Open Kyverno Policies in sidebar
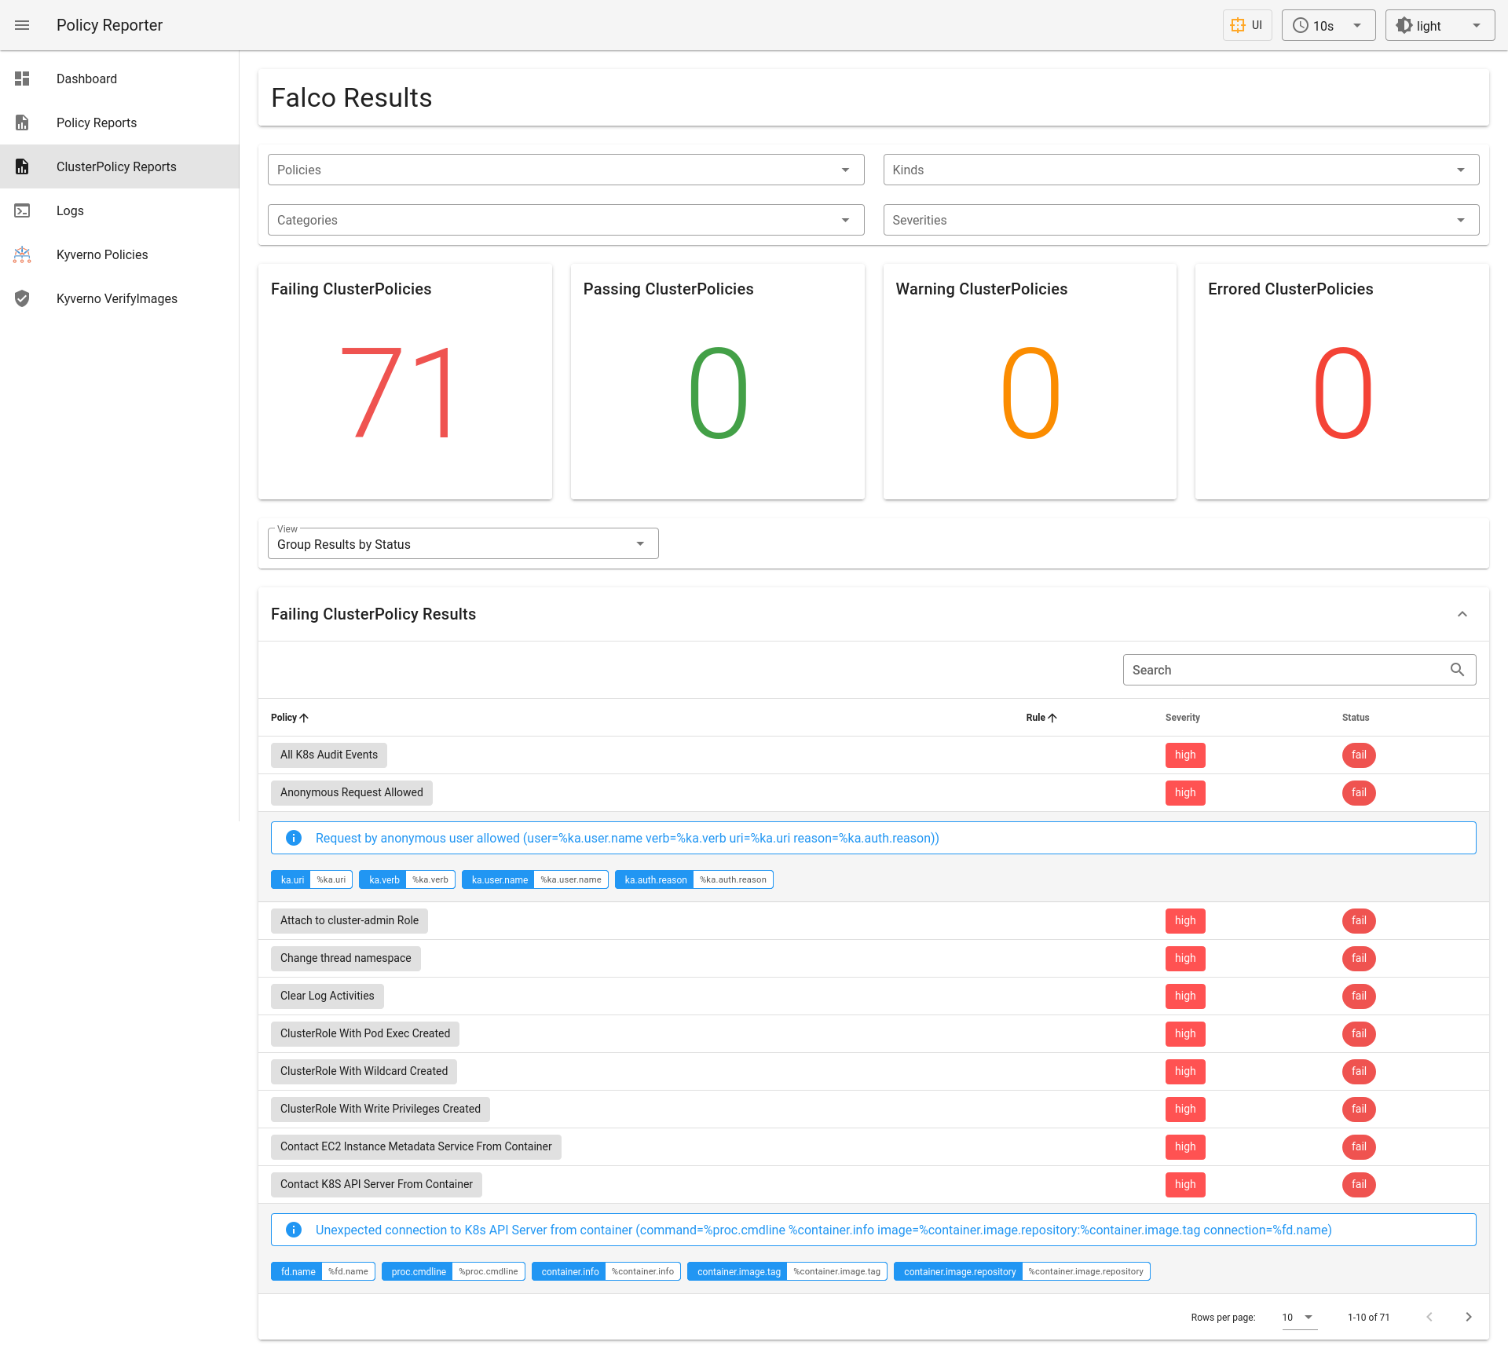Viewport: 1508px width, 1349px height. click(x=102, y=254)
